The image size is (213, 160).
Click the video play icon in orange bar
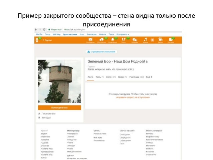coord(153,40)
